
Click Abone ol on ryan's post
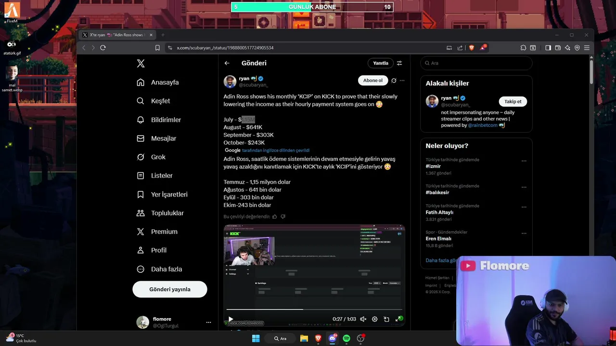pyautogui.click(x=372, y=80)
